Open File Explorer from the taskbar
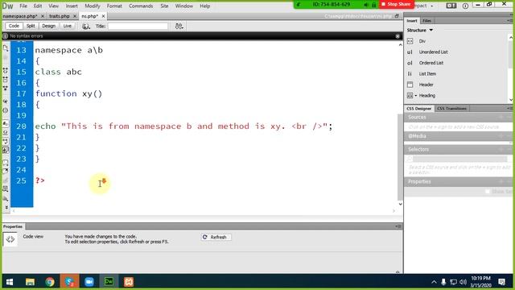This screenshot has width=515, height=290. pyautogui.click(x=30, y=282)
